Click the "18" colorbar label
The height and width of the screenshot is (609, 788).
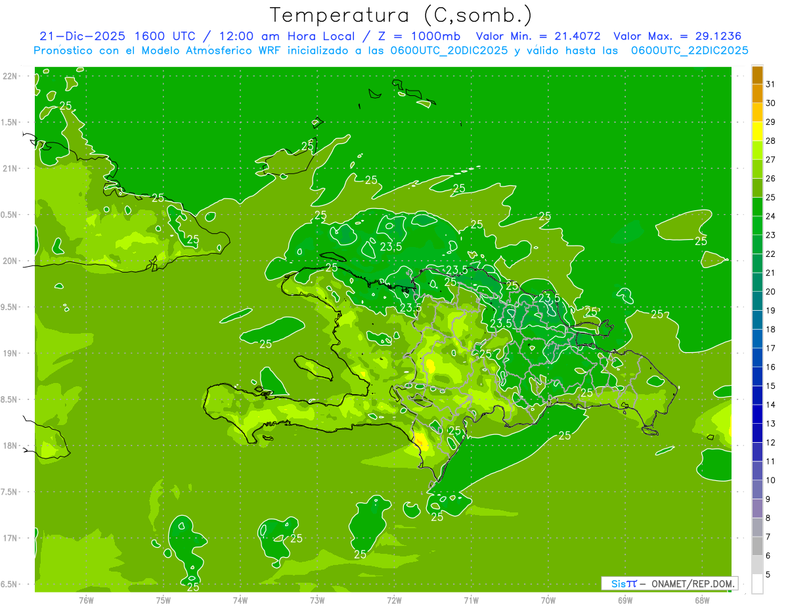pos(771,329)
